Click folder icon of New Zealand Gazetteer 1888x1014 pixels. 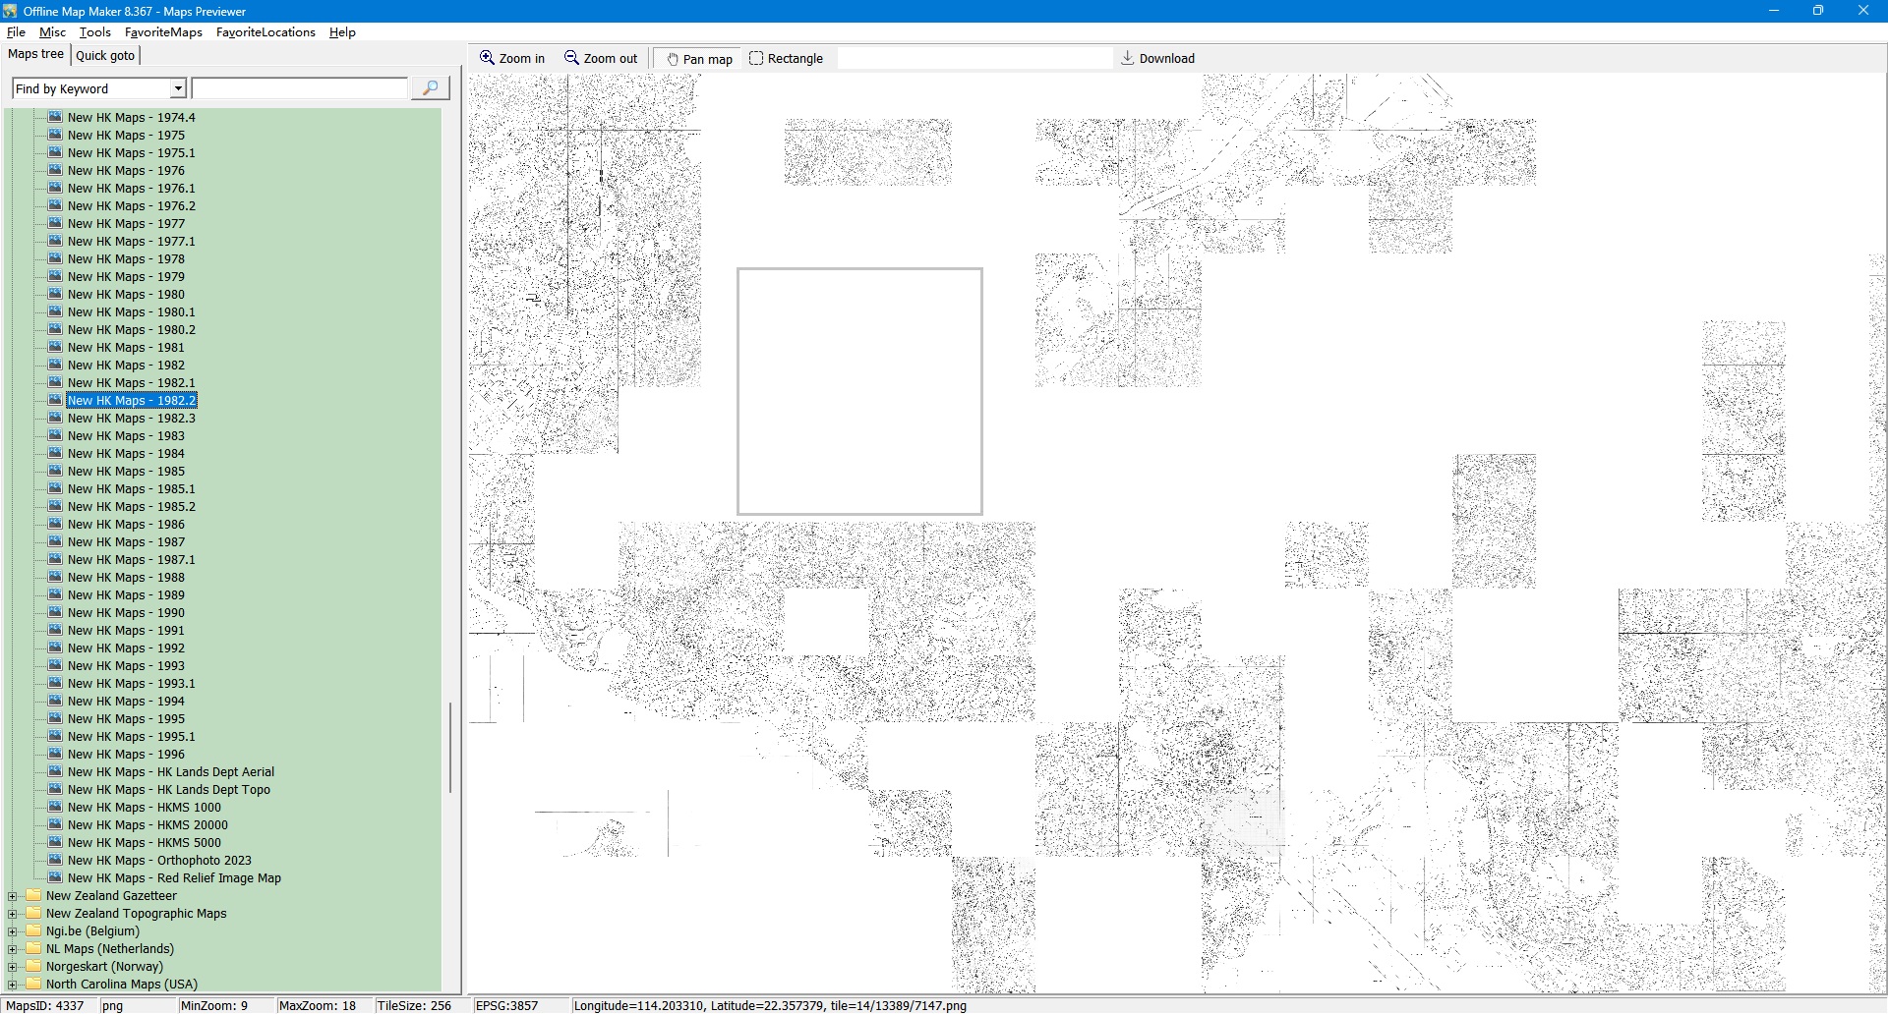tap(34, 896)
